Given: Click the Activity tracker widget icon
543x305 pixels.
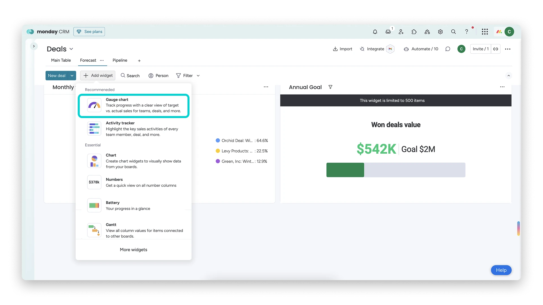Looking at the screenshot, I should [94, 129].
